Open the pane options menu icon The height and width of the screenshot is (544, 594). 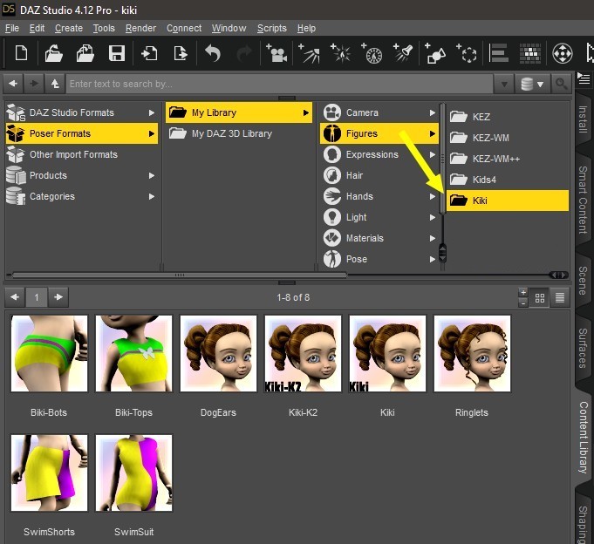[584, 78]
